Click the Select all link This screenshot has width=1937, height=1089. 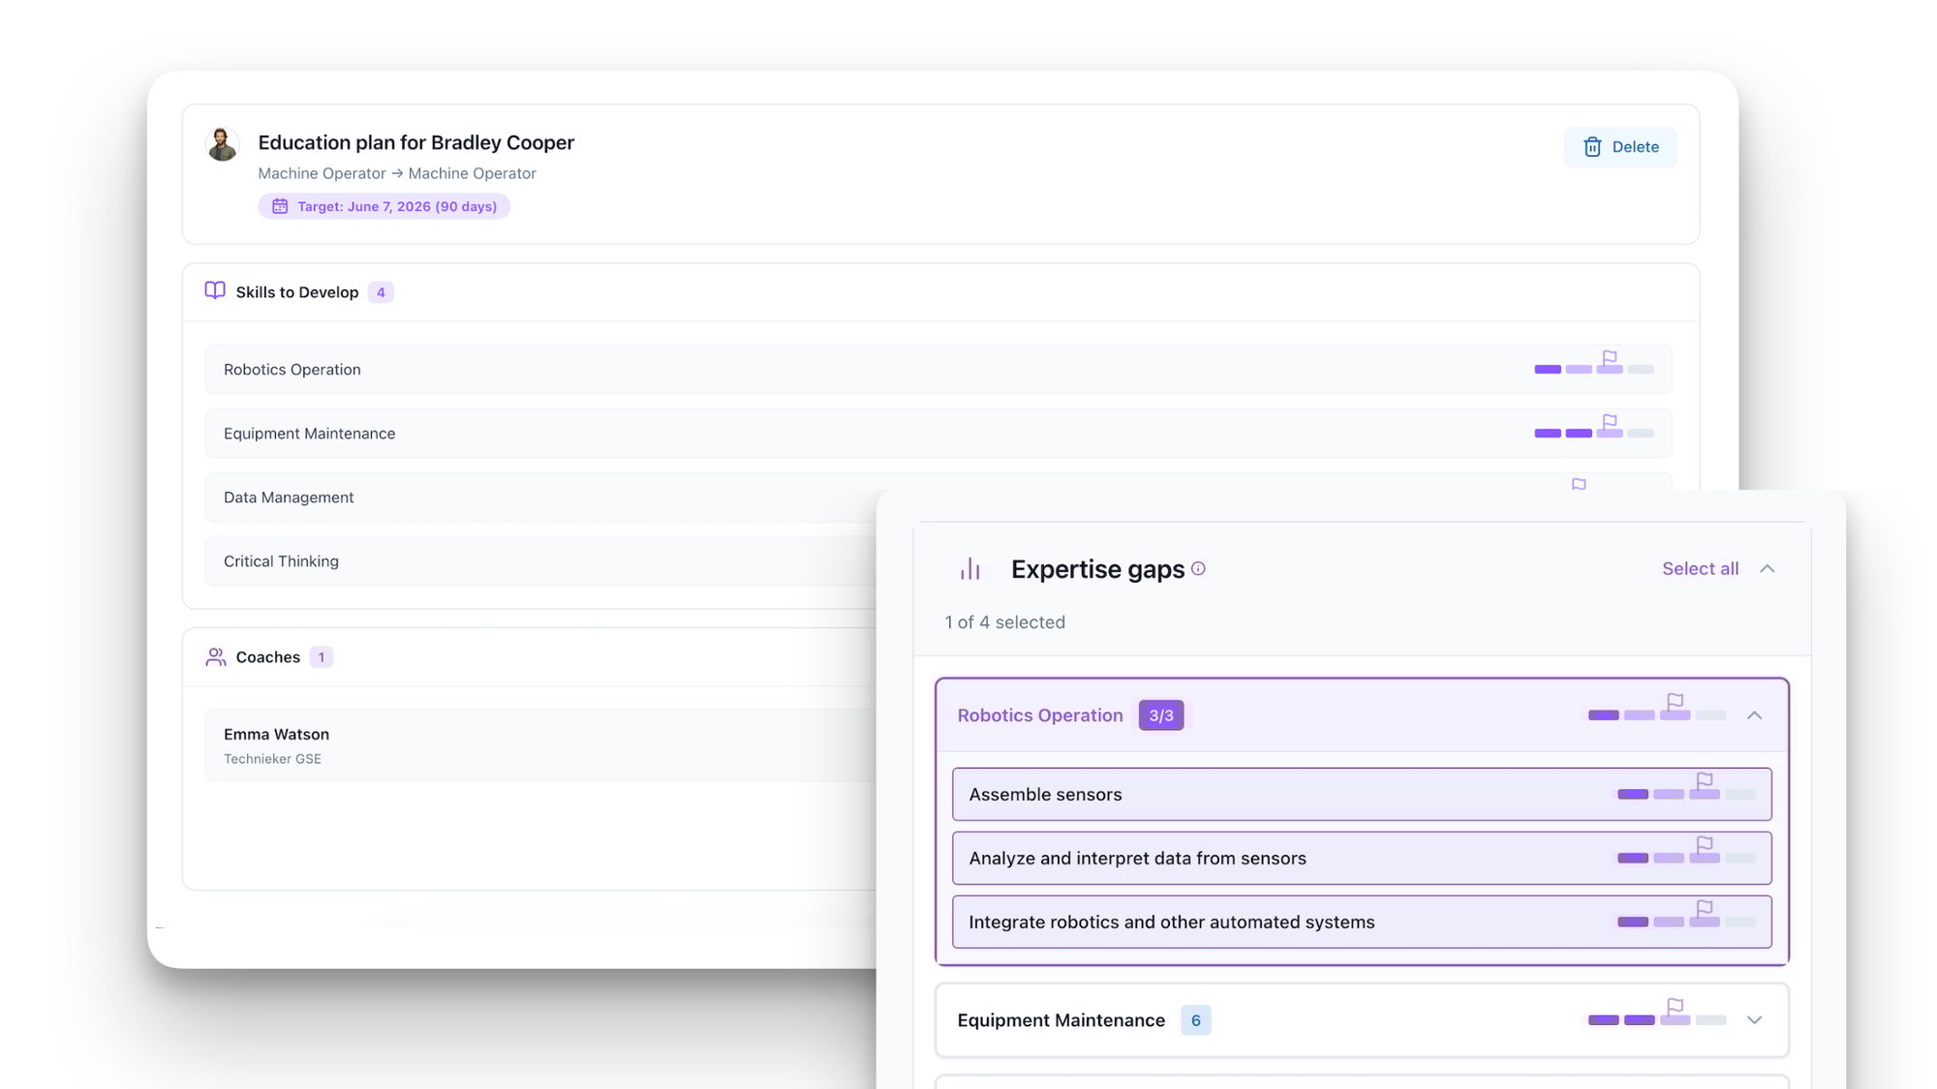click(x=1701, y=568)
